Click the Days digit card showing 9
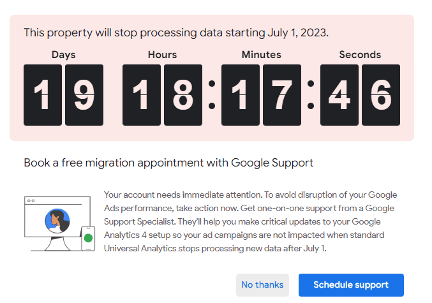432x303 pixels. point(84,95)
